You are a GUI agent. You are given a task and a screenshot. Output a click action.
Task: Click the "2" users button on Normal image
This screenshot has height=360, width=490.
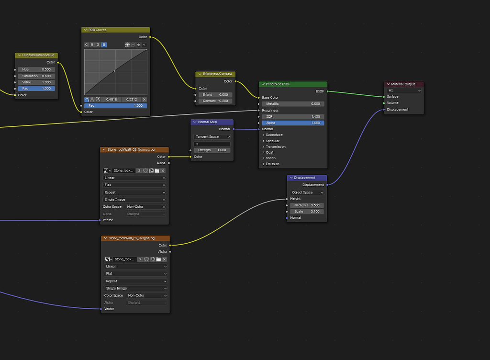pos(139,170)
